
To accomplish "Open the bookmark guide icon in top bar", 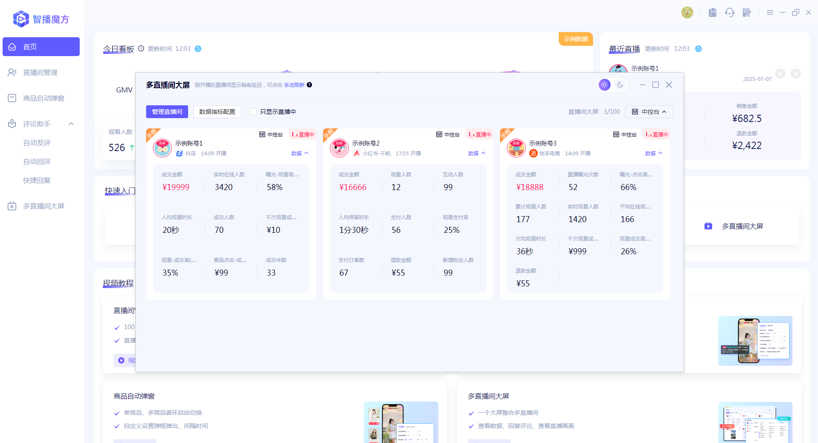I will 713,12.
